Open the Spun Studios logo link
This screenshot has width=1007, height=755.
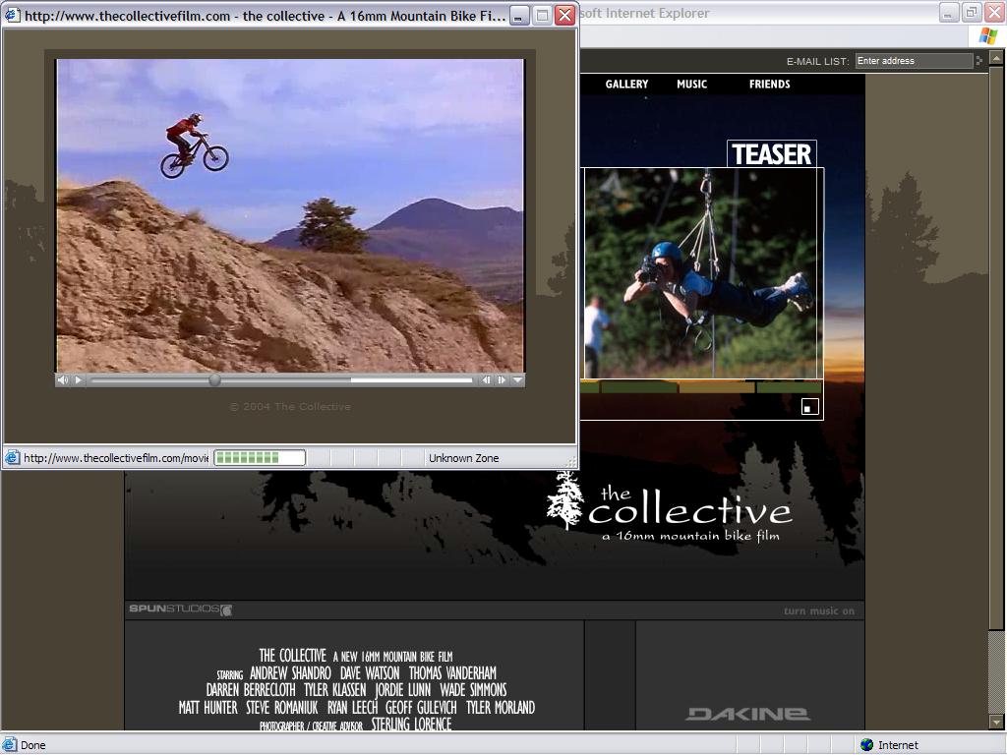coord(181,610)
